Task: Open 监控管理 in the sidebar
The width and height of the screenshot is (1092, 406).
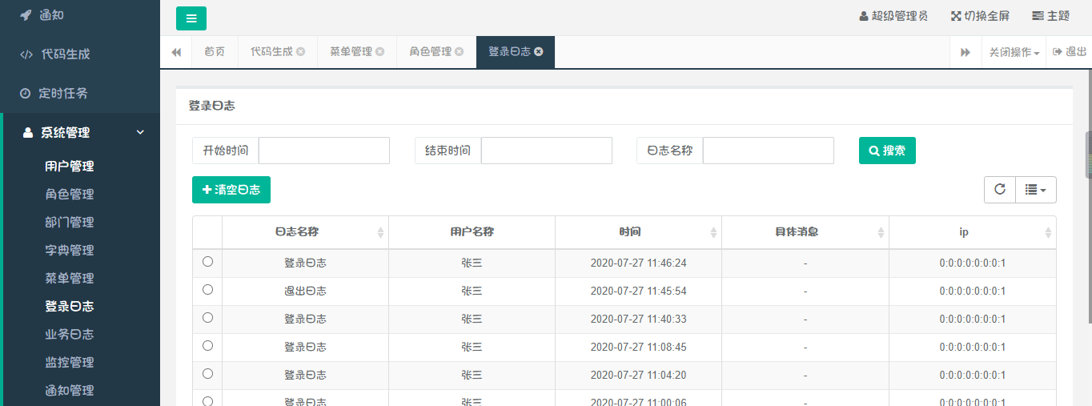Action: click(70, 363)
